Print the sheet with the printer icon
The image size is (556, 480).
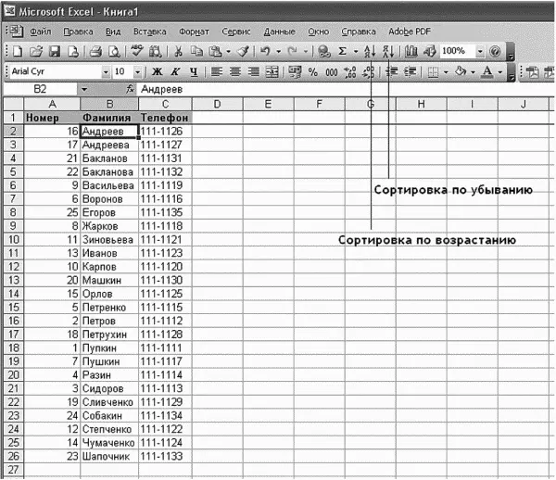tap(95, 52)
